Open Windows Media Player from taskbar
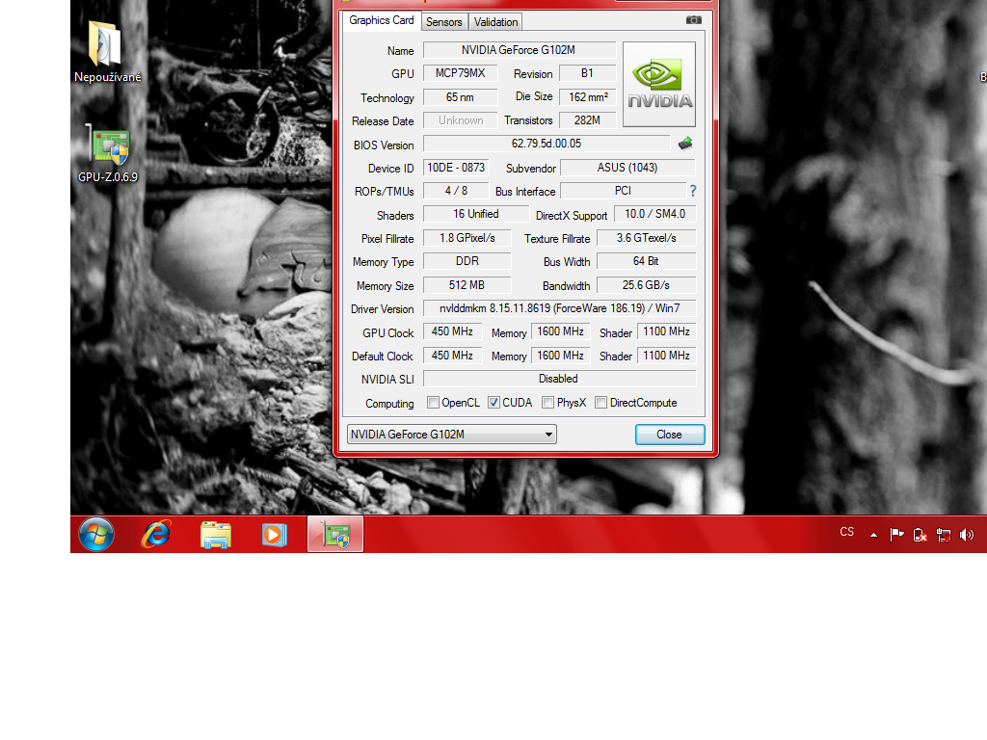 coord(275,534)
